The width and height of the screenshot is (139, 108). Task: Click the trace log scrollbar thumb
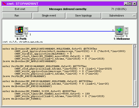point(135,91)
